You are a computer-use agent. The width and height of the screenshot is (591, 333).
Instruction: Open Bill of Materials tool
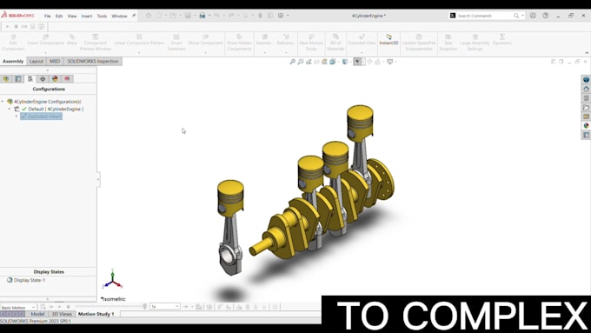pos(335,43)
